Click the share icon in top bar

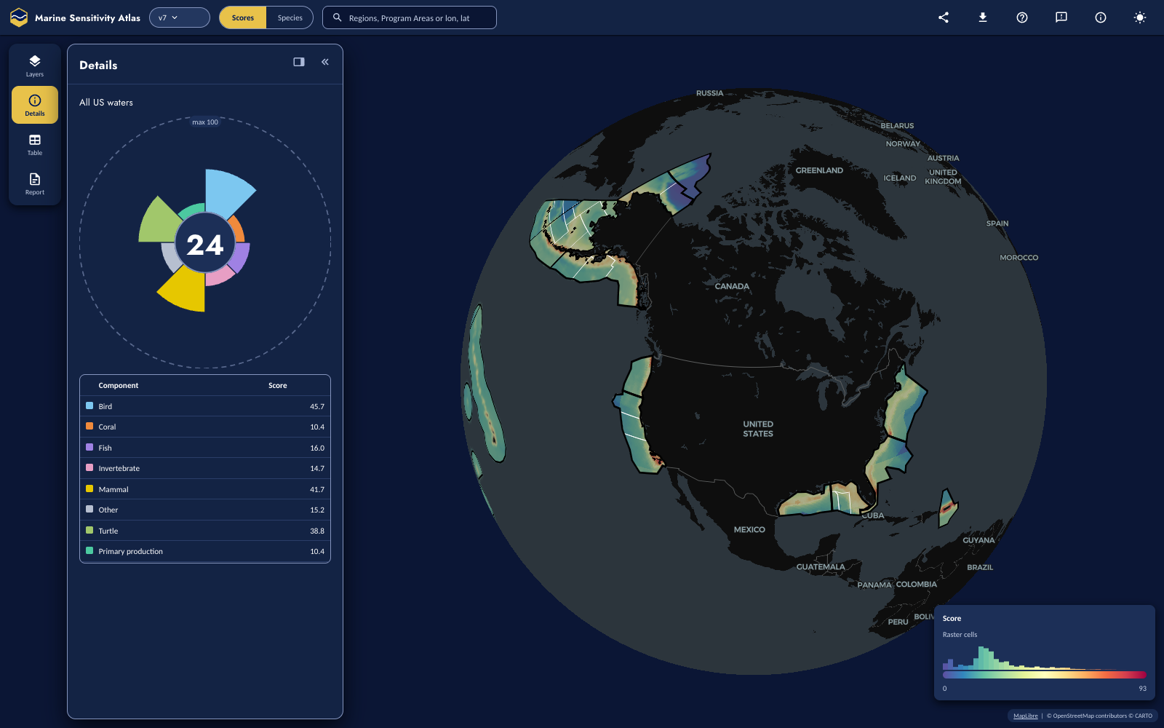pos(944,17)
